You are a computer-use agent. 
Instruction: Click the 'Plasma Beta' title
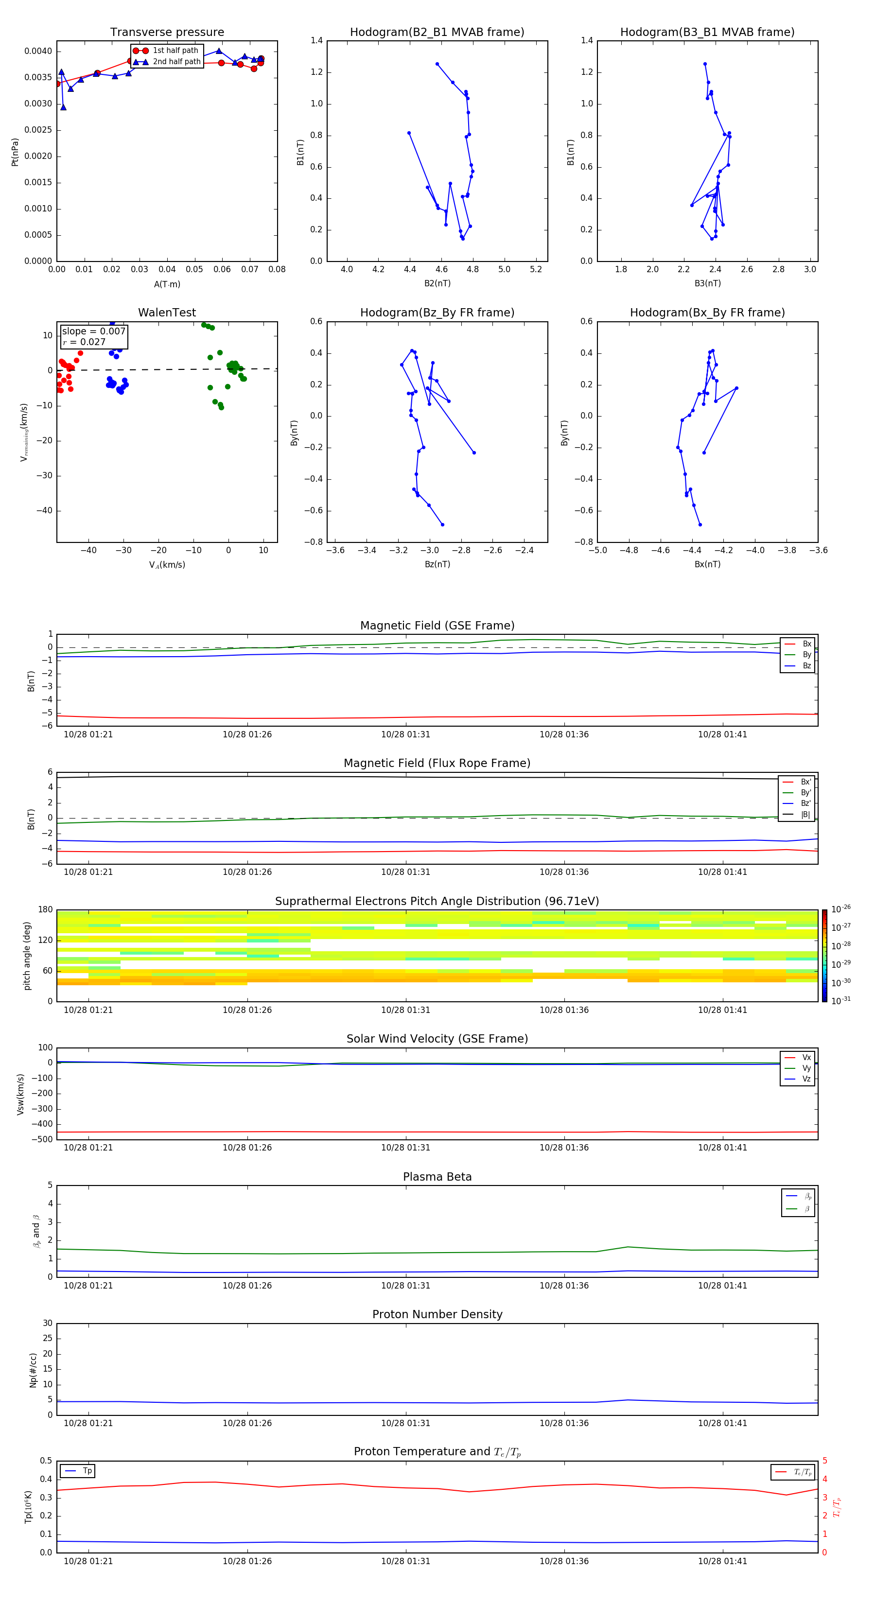tap(437, 1177)
